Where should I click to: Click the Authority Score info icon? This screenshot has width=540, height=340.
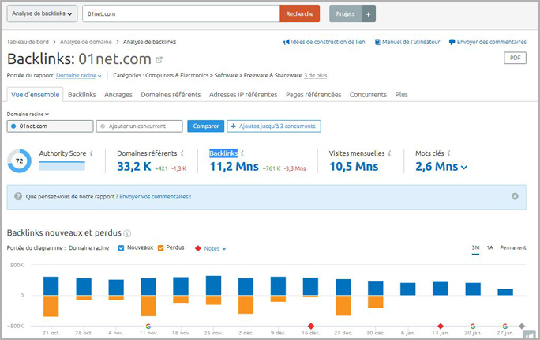pyautogui.click(x=92, y=153)
